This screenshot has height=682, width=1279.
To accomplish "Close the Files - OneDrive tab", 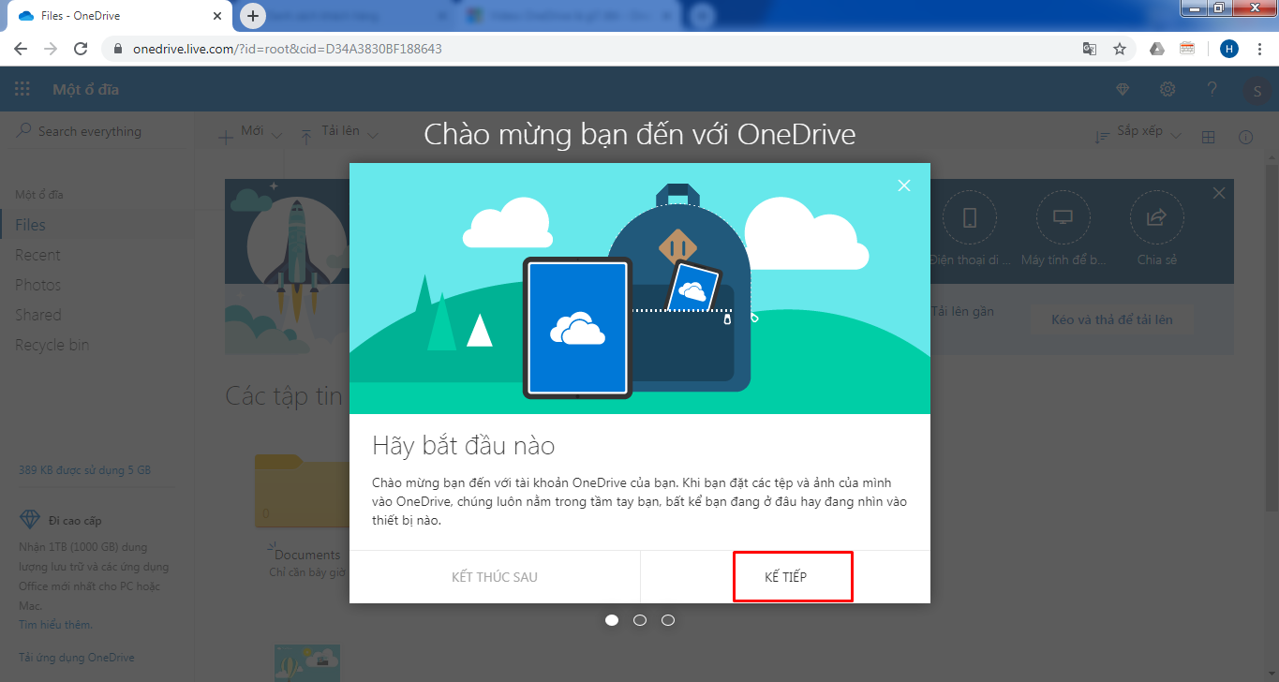I will pyautogui.click(x=219, y=16).
